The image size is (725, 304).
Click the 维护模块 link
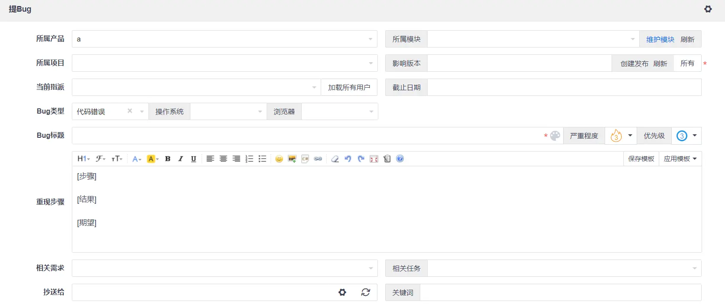(660, 39)
